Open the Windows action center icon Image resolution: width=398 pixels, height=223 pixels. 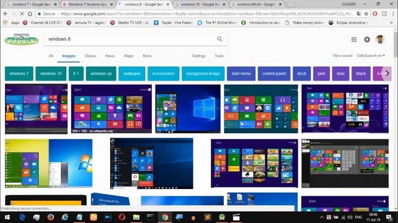click(x=389, y=217)
